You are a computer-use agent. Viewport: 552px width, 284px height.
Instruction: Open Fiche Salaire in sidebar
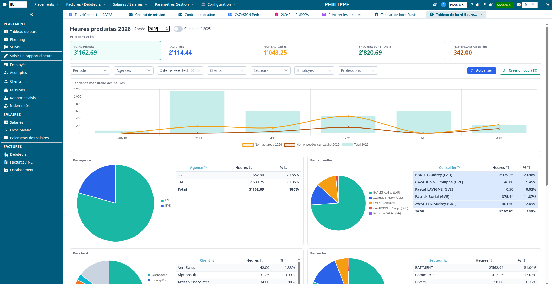click(x=21, y=130)
